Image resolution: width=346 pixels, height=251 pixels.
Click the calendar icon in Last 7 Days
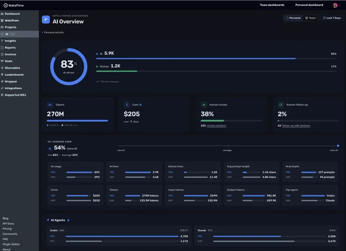click(324, 18)
